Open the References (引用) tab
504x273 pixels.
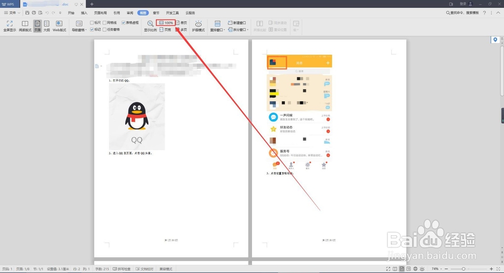tap(116, 13)
